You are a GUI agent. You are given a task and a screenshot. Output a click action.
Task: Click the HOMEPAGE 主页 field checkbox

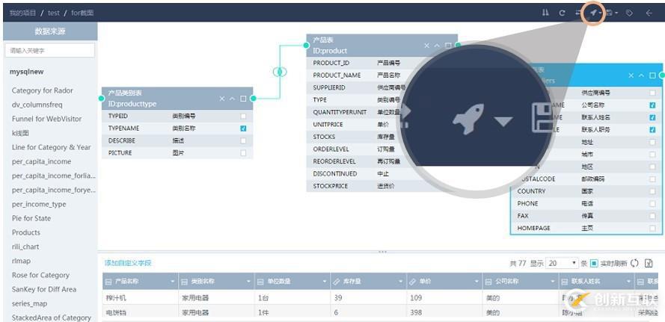[652, 229]
